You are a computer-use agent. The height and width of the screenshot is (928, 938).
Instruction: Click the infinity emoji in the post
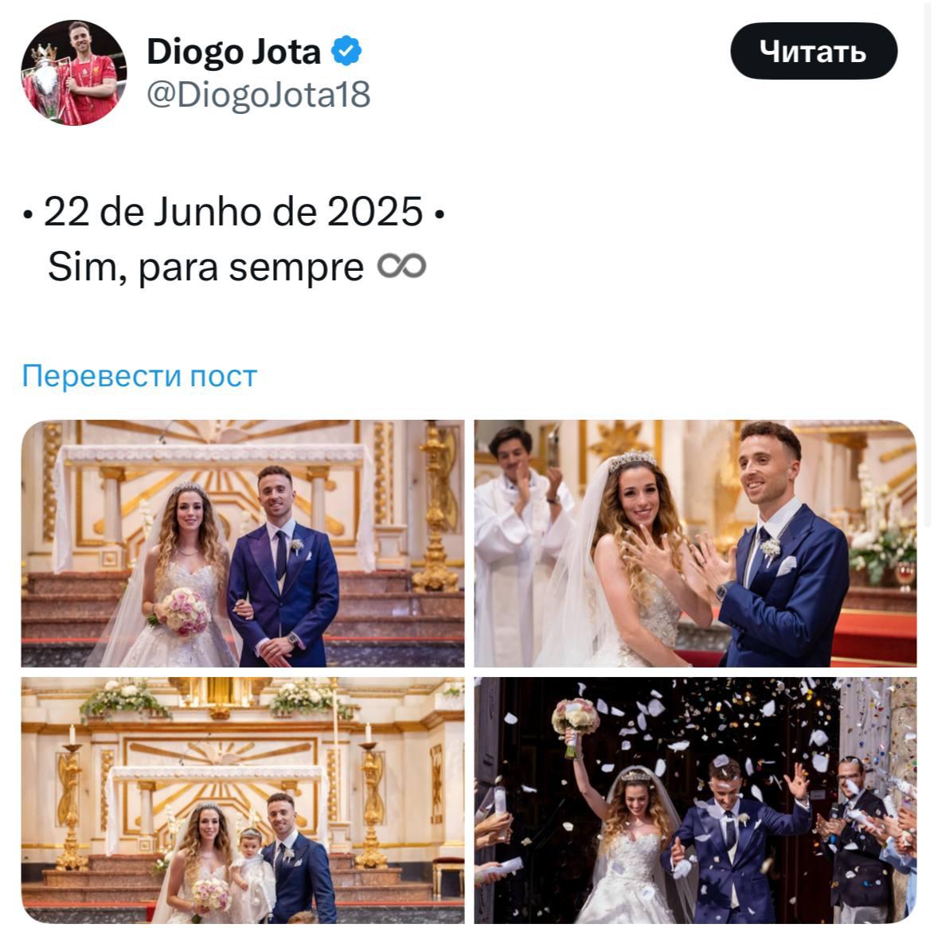click(401, 266)
